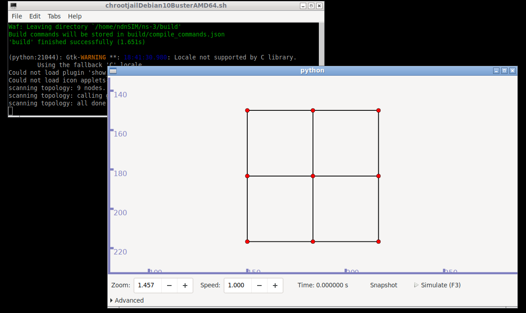Click the 220 mark on vertical ruler
Screen dimensions: 526x313
pos(120,252)
